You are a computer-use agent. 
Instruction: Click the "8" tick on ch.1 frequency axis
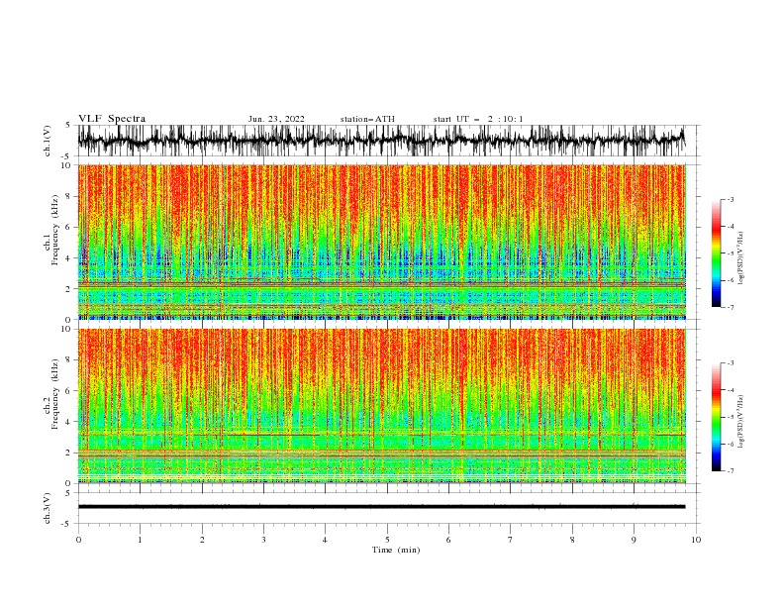pos(69,196)
